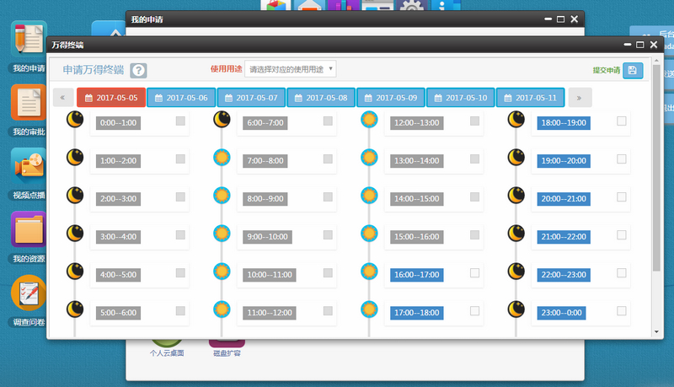The height and width of the screenshot is (387, 674).
Task: Switch to the 2017-05-08 date tab
Action: click(x=321, y=98)
